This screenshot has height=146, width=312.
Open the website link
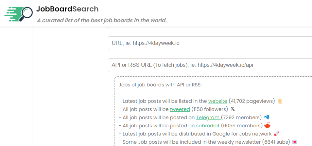(217, 101)
